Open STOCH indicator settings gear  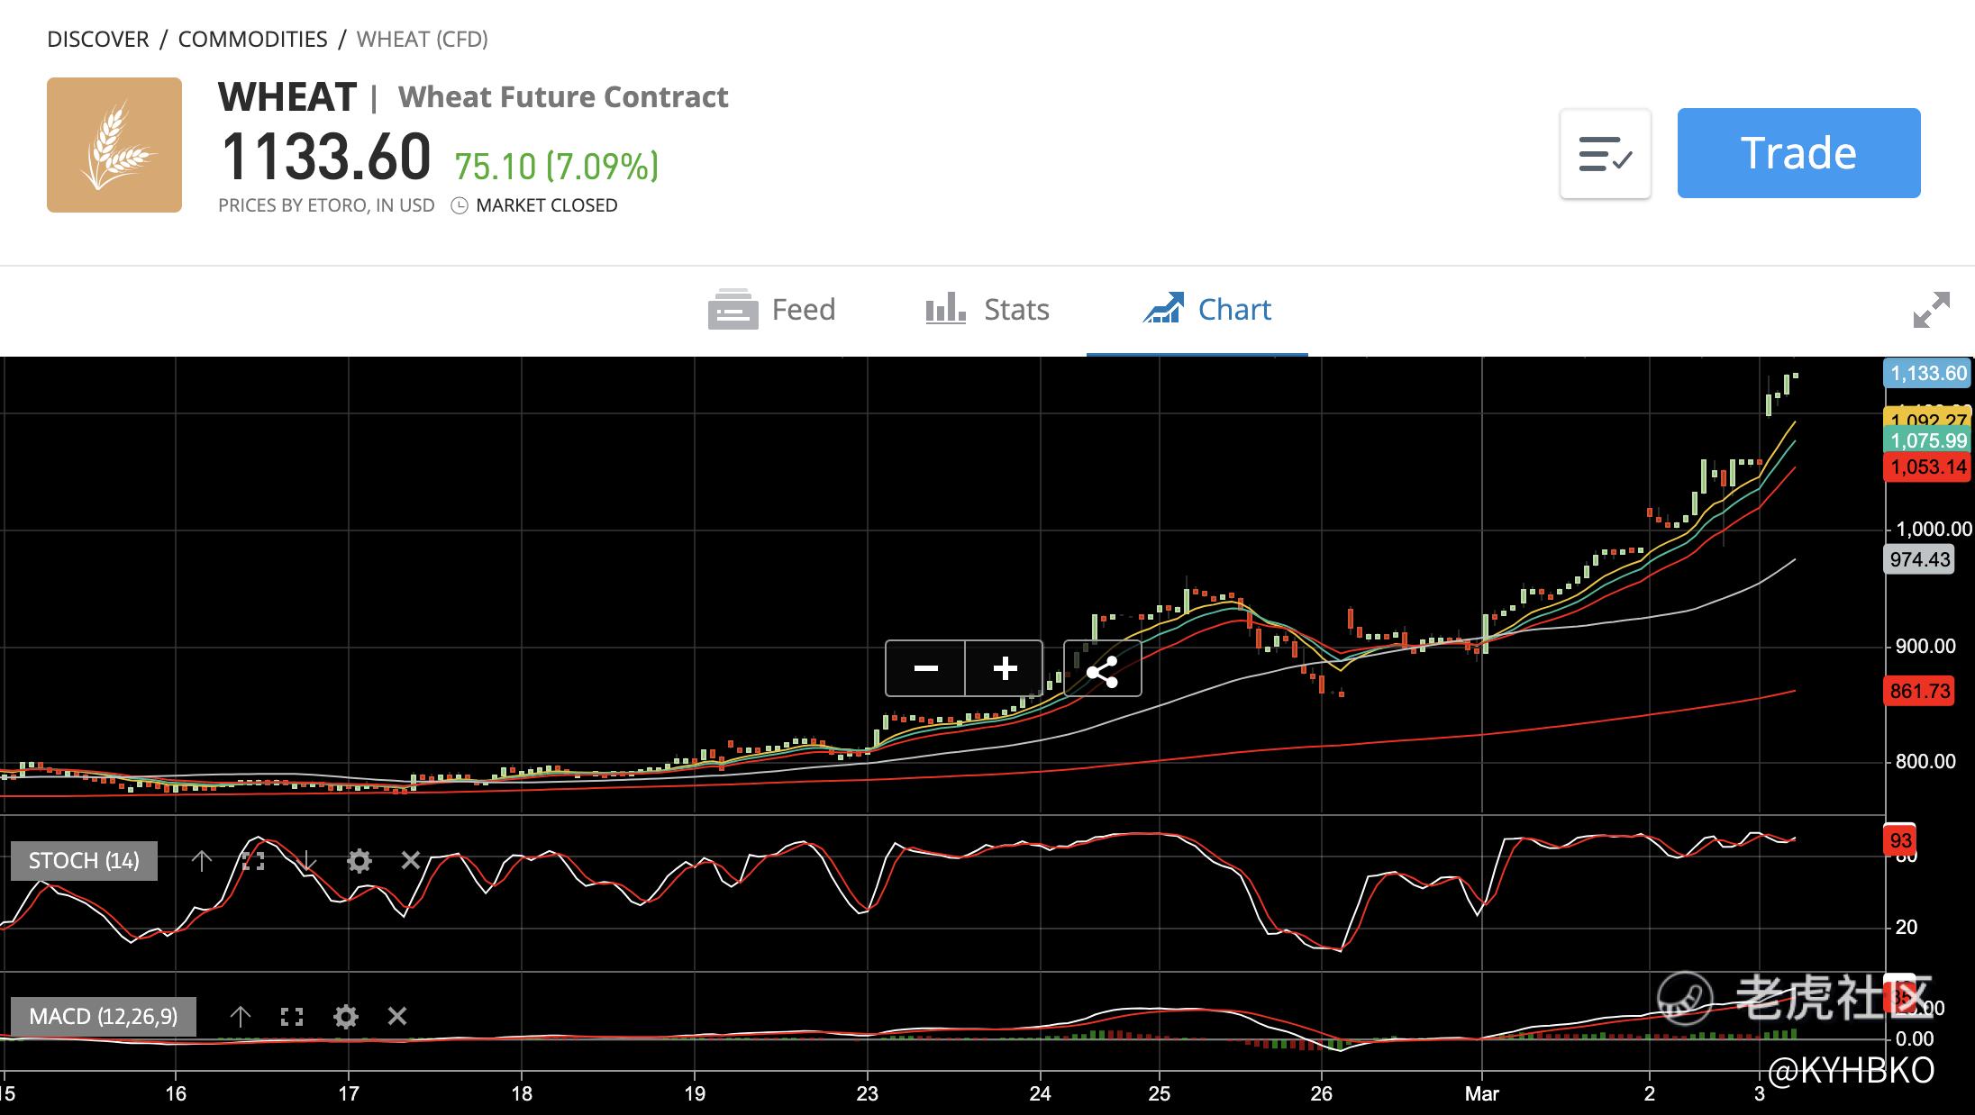pyautogui.click(x=359, y=861)
